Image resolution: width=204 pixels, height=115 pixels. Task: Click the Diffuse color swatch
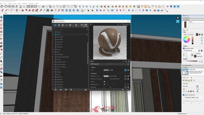(106, 70)
